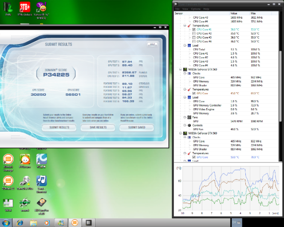The image size is (284, 227).
Task: Select the GPU Fan 40.0 % row
Action: click(x=226, y=129)
